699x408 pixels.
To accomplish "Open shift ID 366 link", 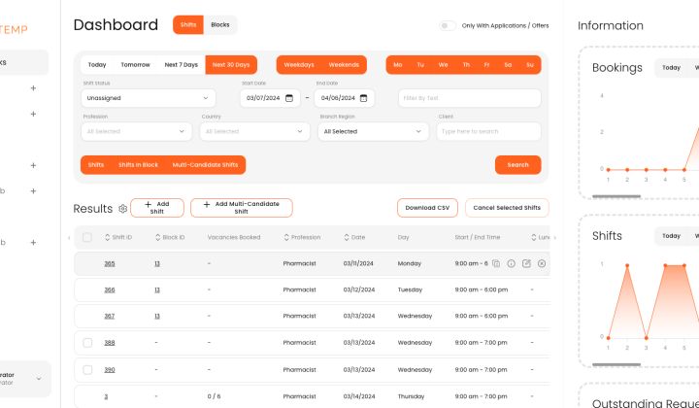I will coord(110,289).
